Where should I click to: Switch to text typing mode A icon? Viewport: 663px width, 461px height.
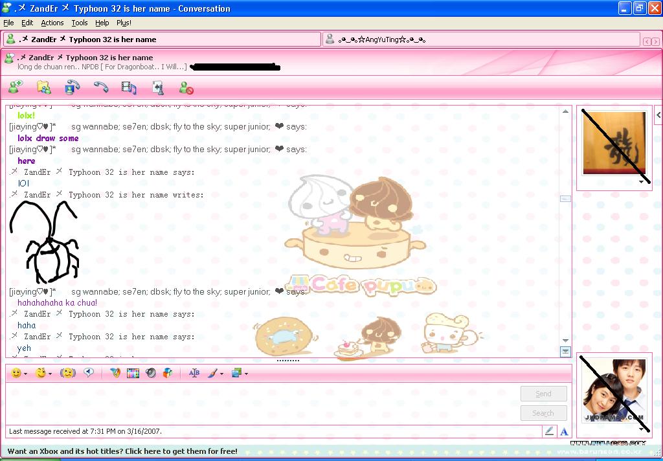point(564,432)
